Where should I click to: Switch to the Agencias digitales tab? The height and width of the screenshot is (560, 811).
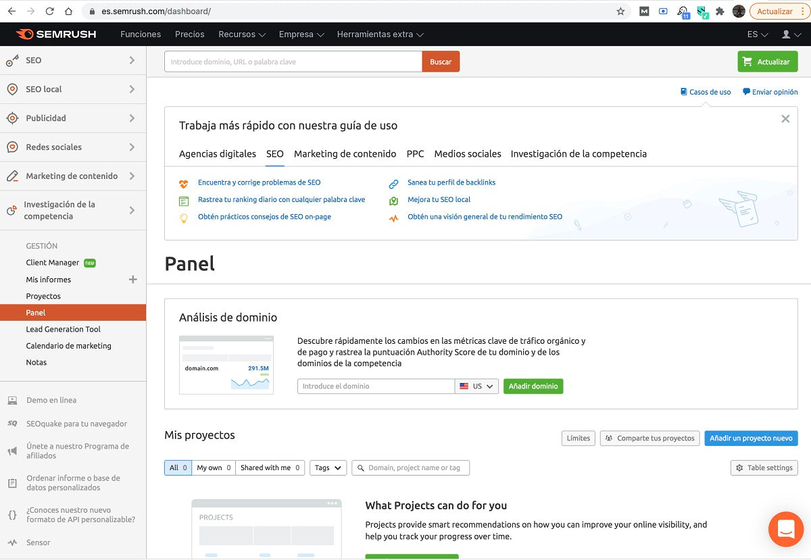(218, 154)
